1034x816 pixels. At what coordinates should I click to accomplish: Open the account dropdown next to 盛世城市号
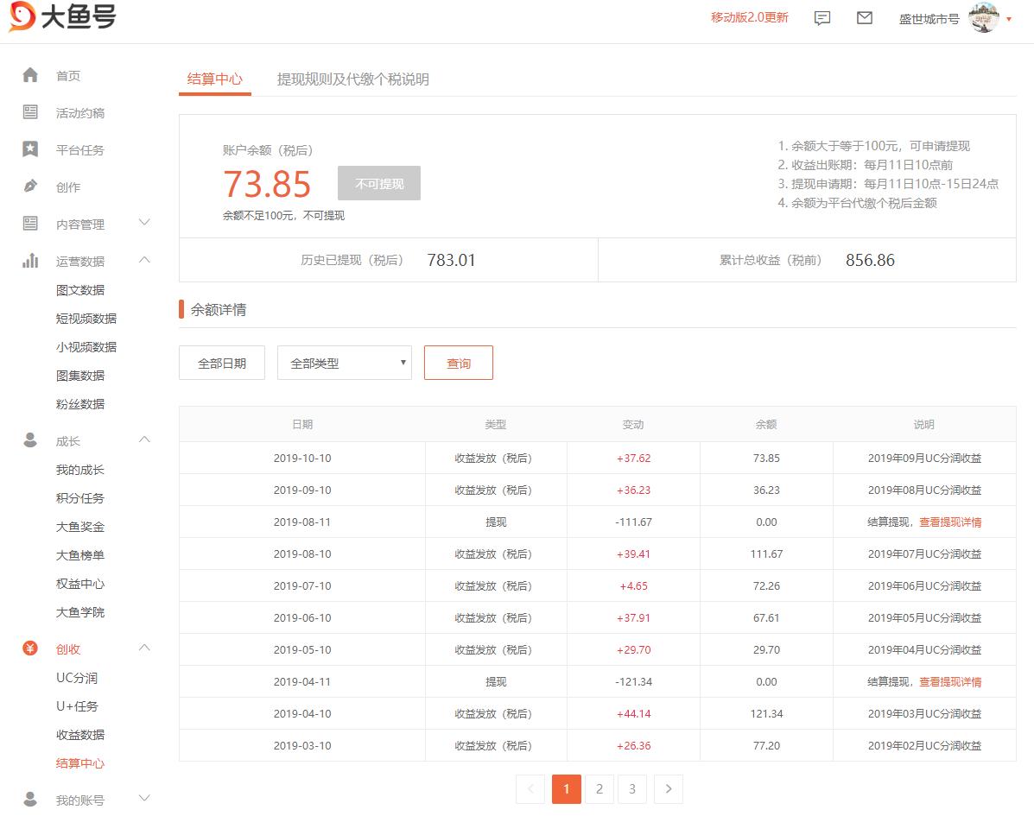1009,19
